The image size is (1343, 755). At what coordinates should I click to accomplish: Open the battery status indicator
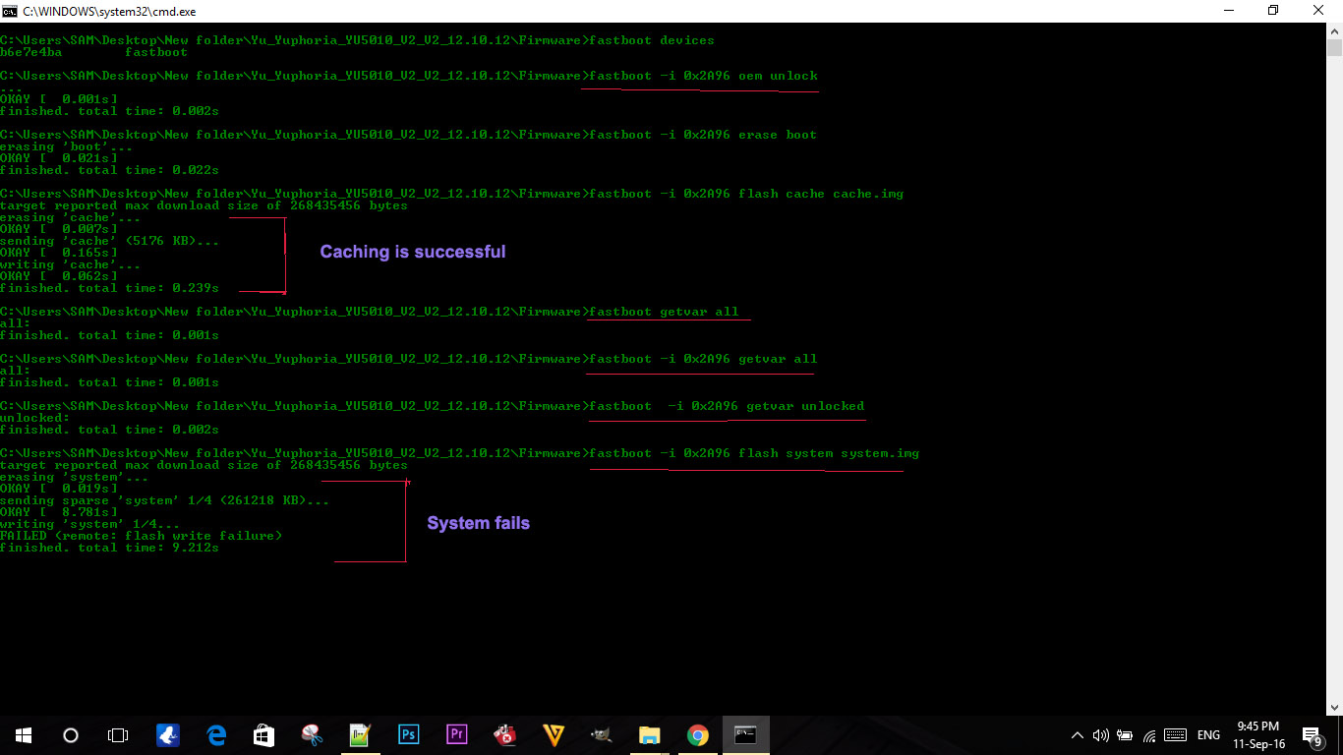pos(1125,734)
